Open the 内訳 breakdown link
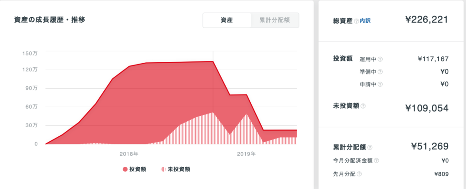Screen dimensions: 466x189 click(x=365, y=21)
